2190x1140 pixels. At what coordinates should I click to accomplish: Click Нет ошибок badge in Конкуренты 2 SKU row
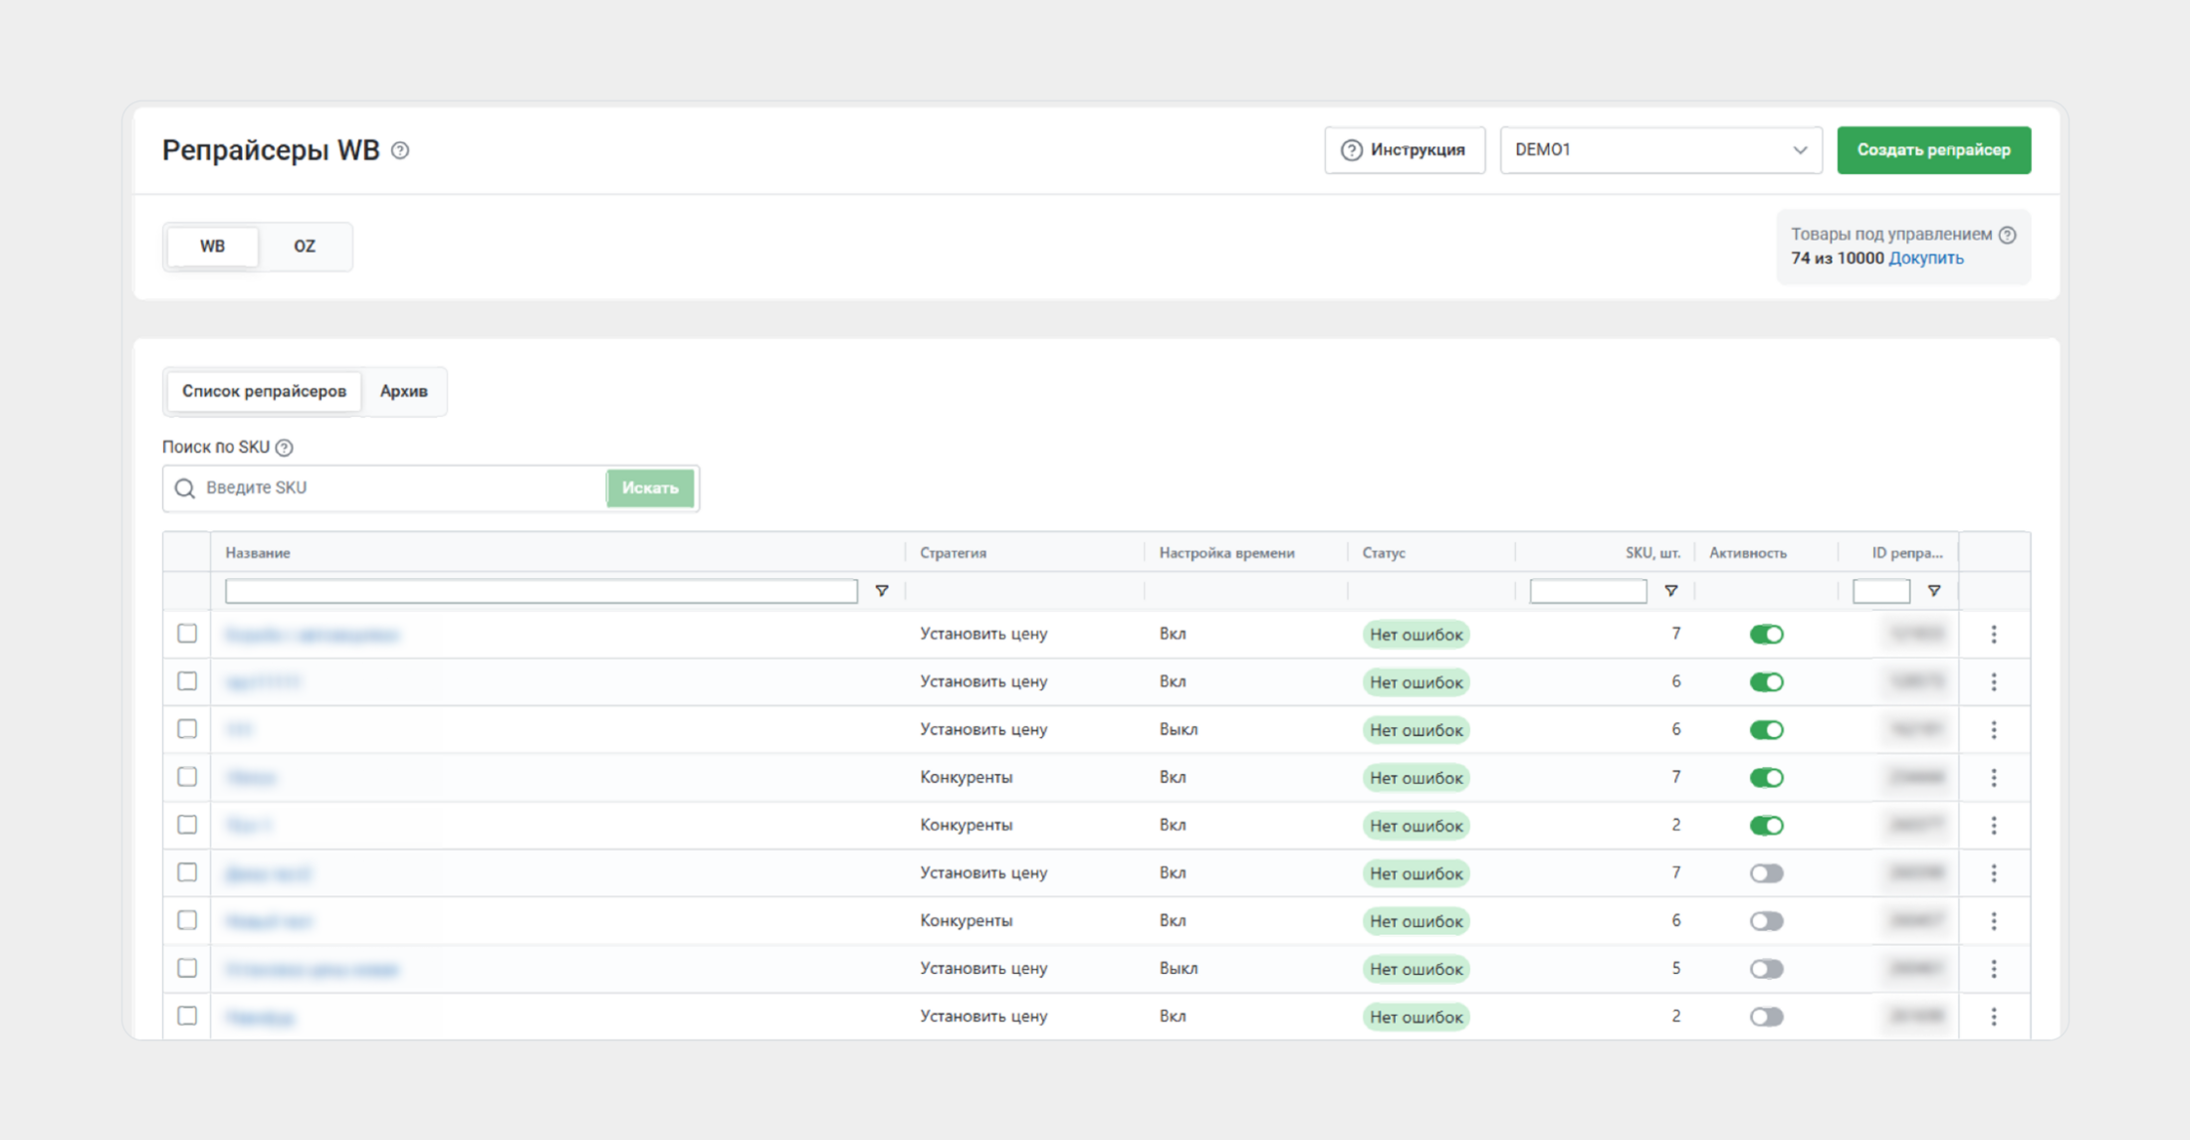pos(1416,826)
